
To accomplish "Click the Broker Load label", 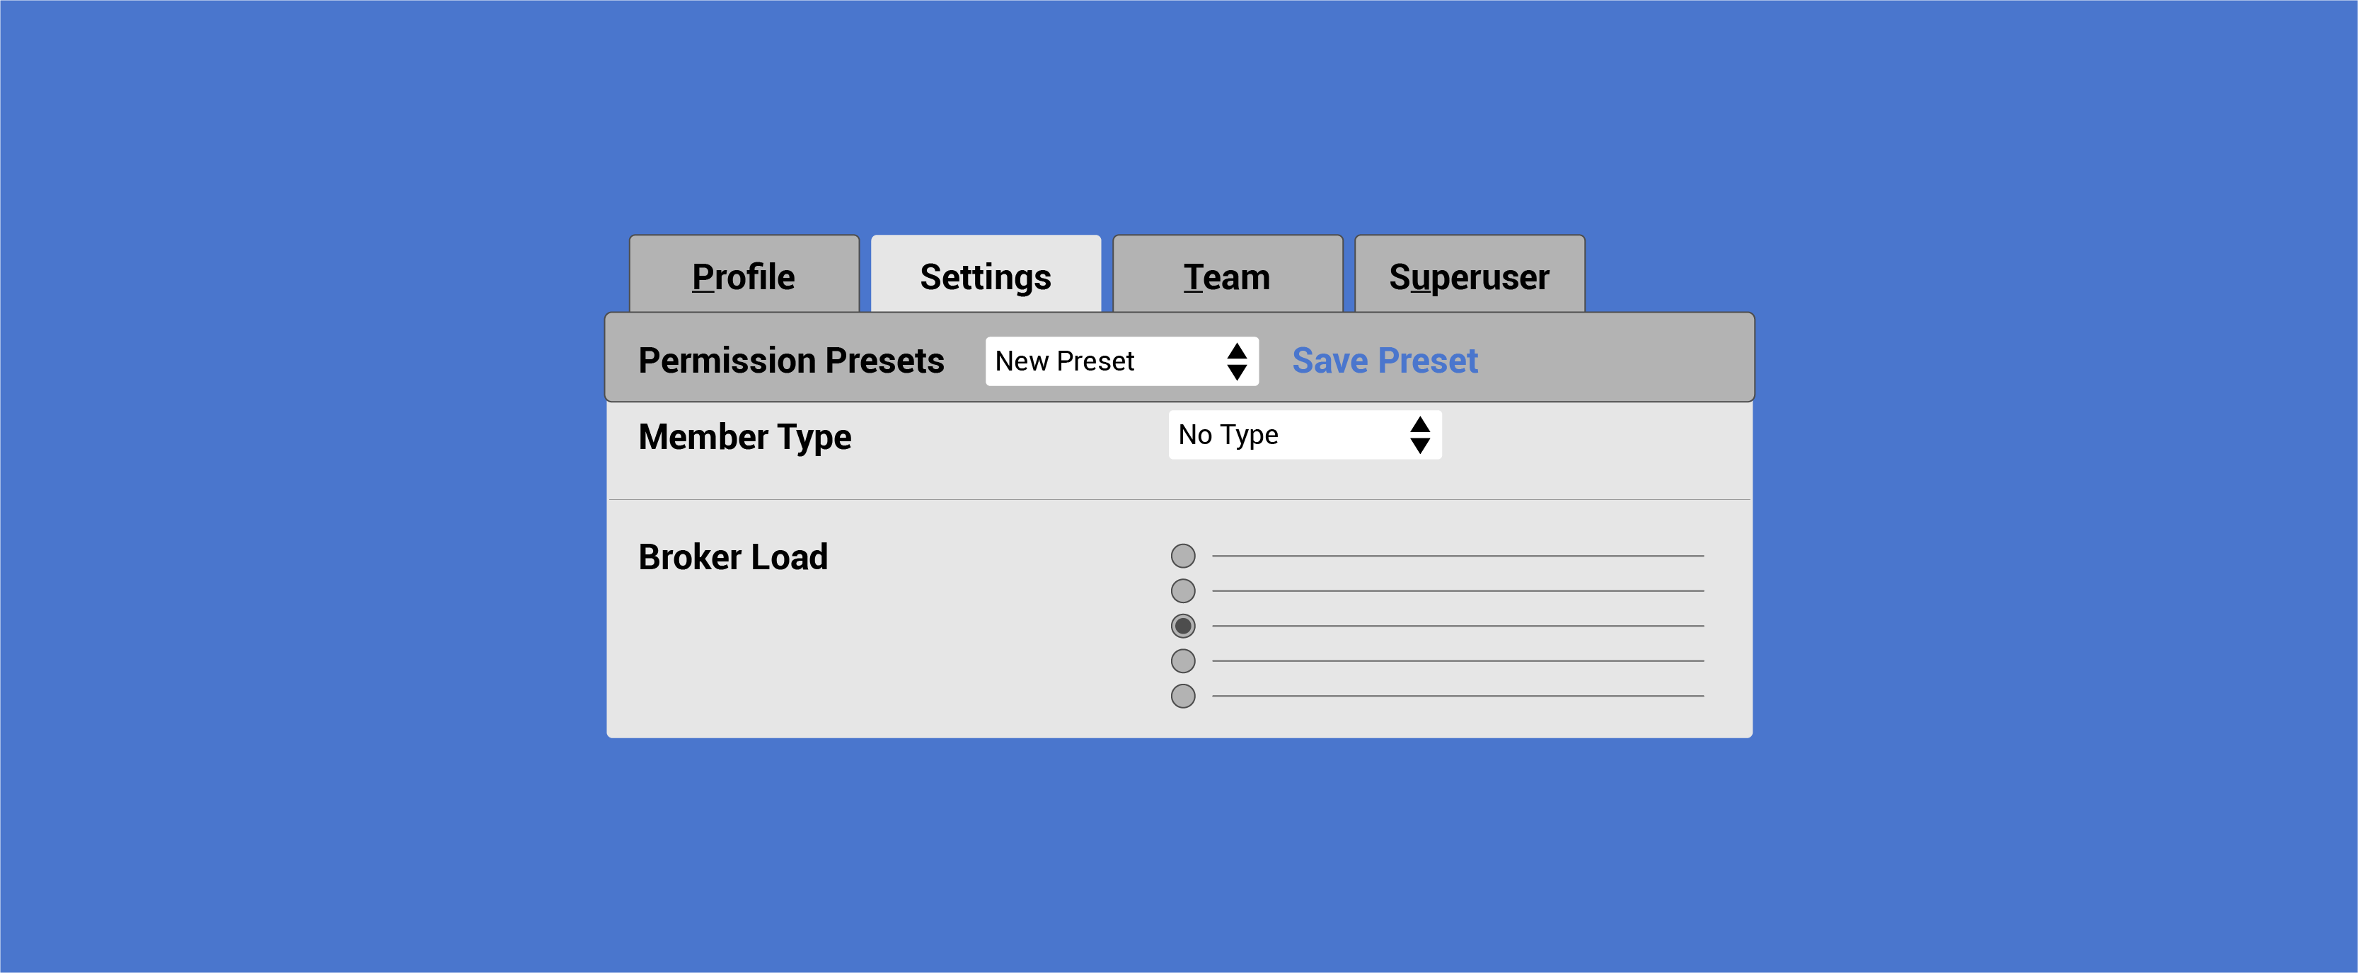I will [734, 557].
